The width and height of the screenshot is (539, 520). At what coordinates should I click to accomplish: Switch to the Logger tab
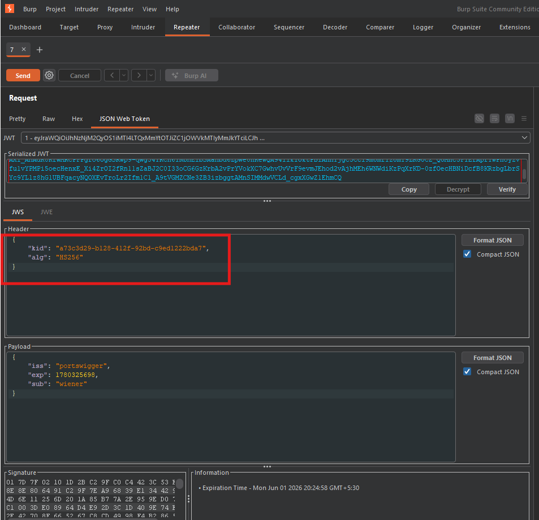click(423, 27)
